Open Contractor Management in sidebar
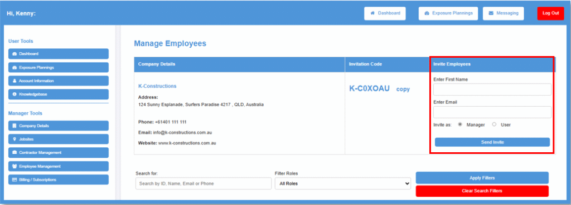Image resolution: width=571 pixels, height=205 pixels. [x=58, y=152]
